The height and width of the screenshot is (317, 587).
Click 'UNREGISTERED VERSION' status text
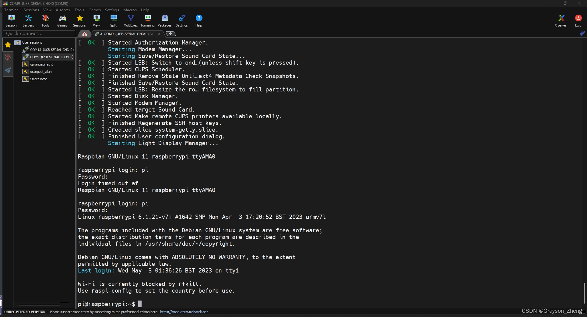click(x=25, y=312)
